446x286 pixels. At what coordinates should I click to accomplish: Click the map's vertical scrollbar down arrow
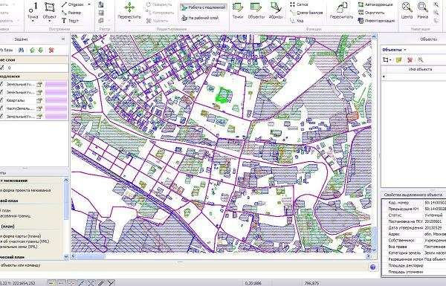point(375,250)
